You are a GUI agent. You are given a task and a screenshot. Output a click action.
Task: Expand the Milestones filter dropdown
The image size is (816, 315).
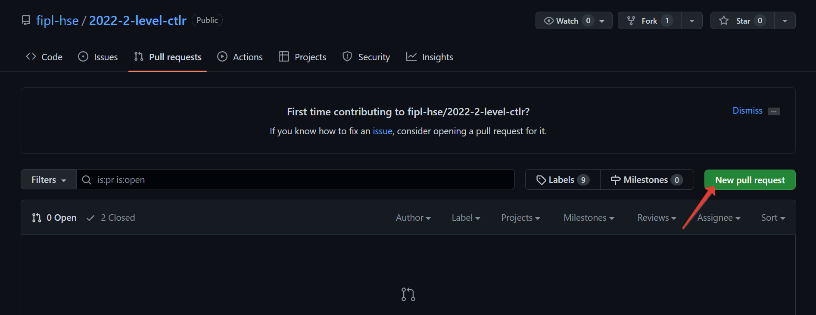589,218
